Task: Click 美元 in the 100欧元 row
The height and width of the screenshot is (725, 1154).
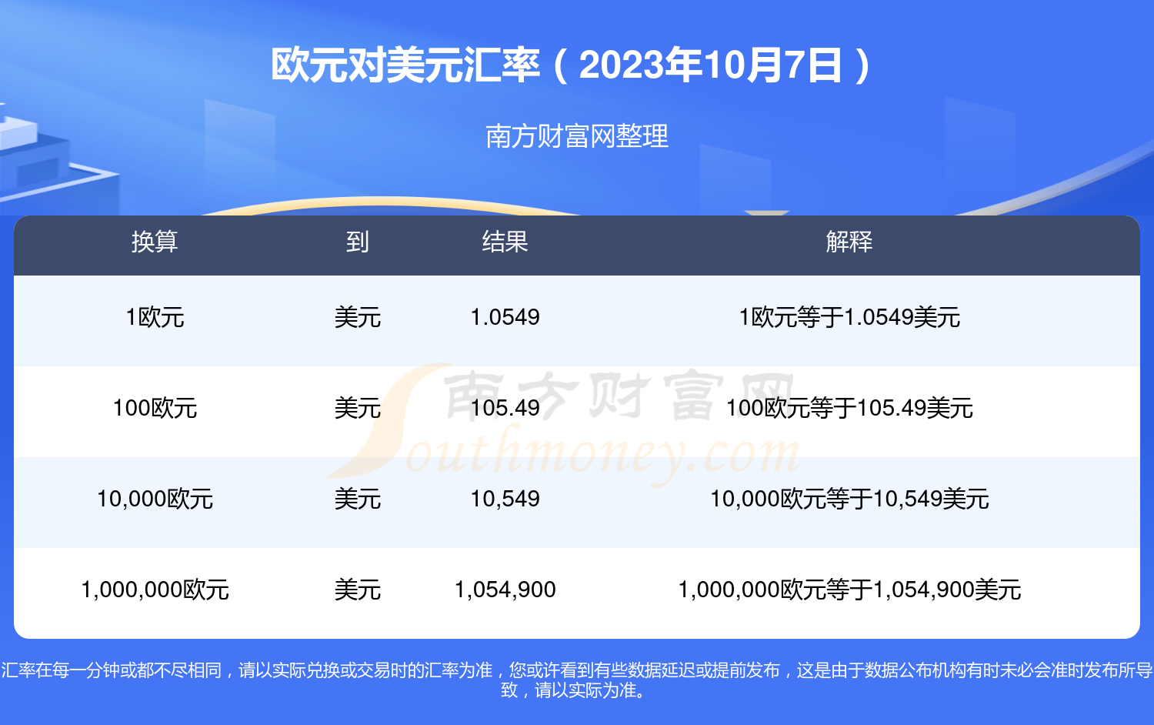Action: [358, 408]
